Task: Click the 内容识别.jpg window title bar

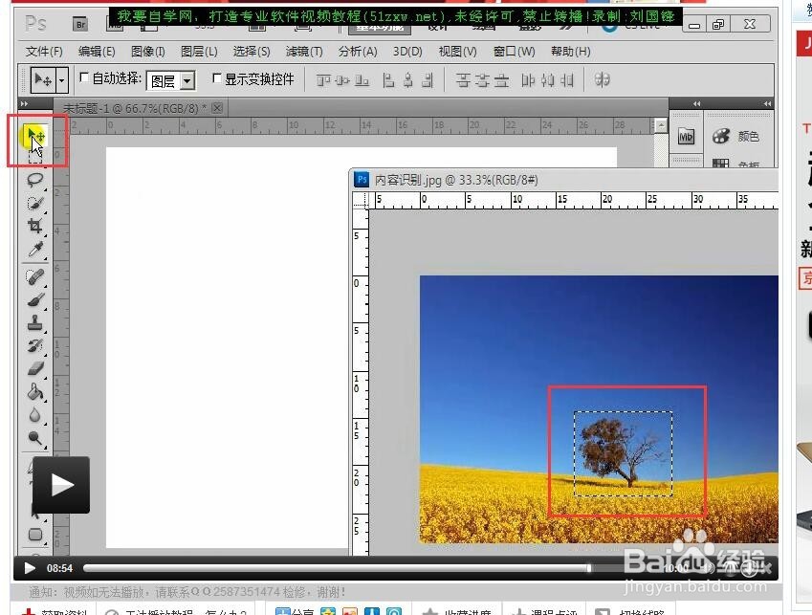Action: 564,180
